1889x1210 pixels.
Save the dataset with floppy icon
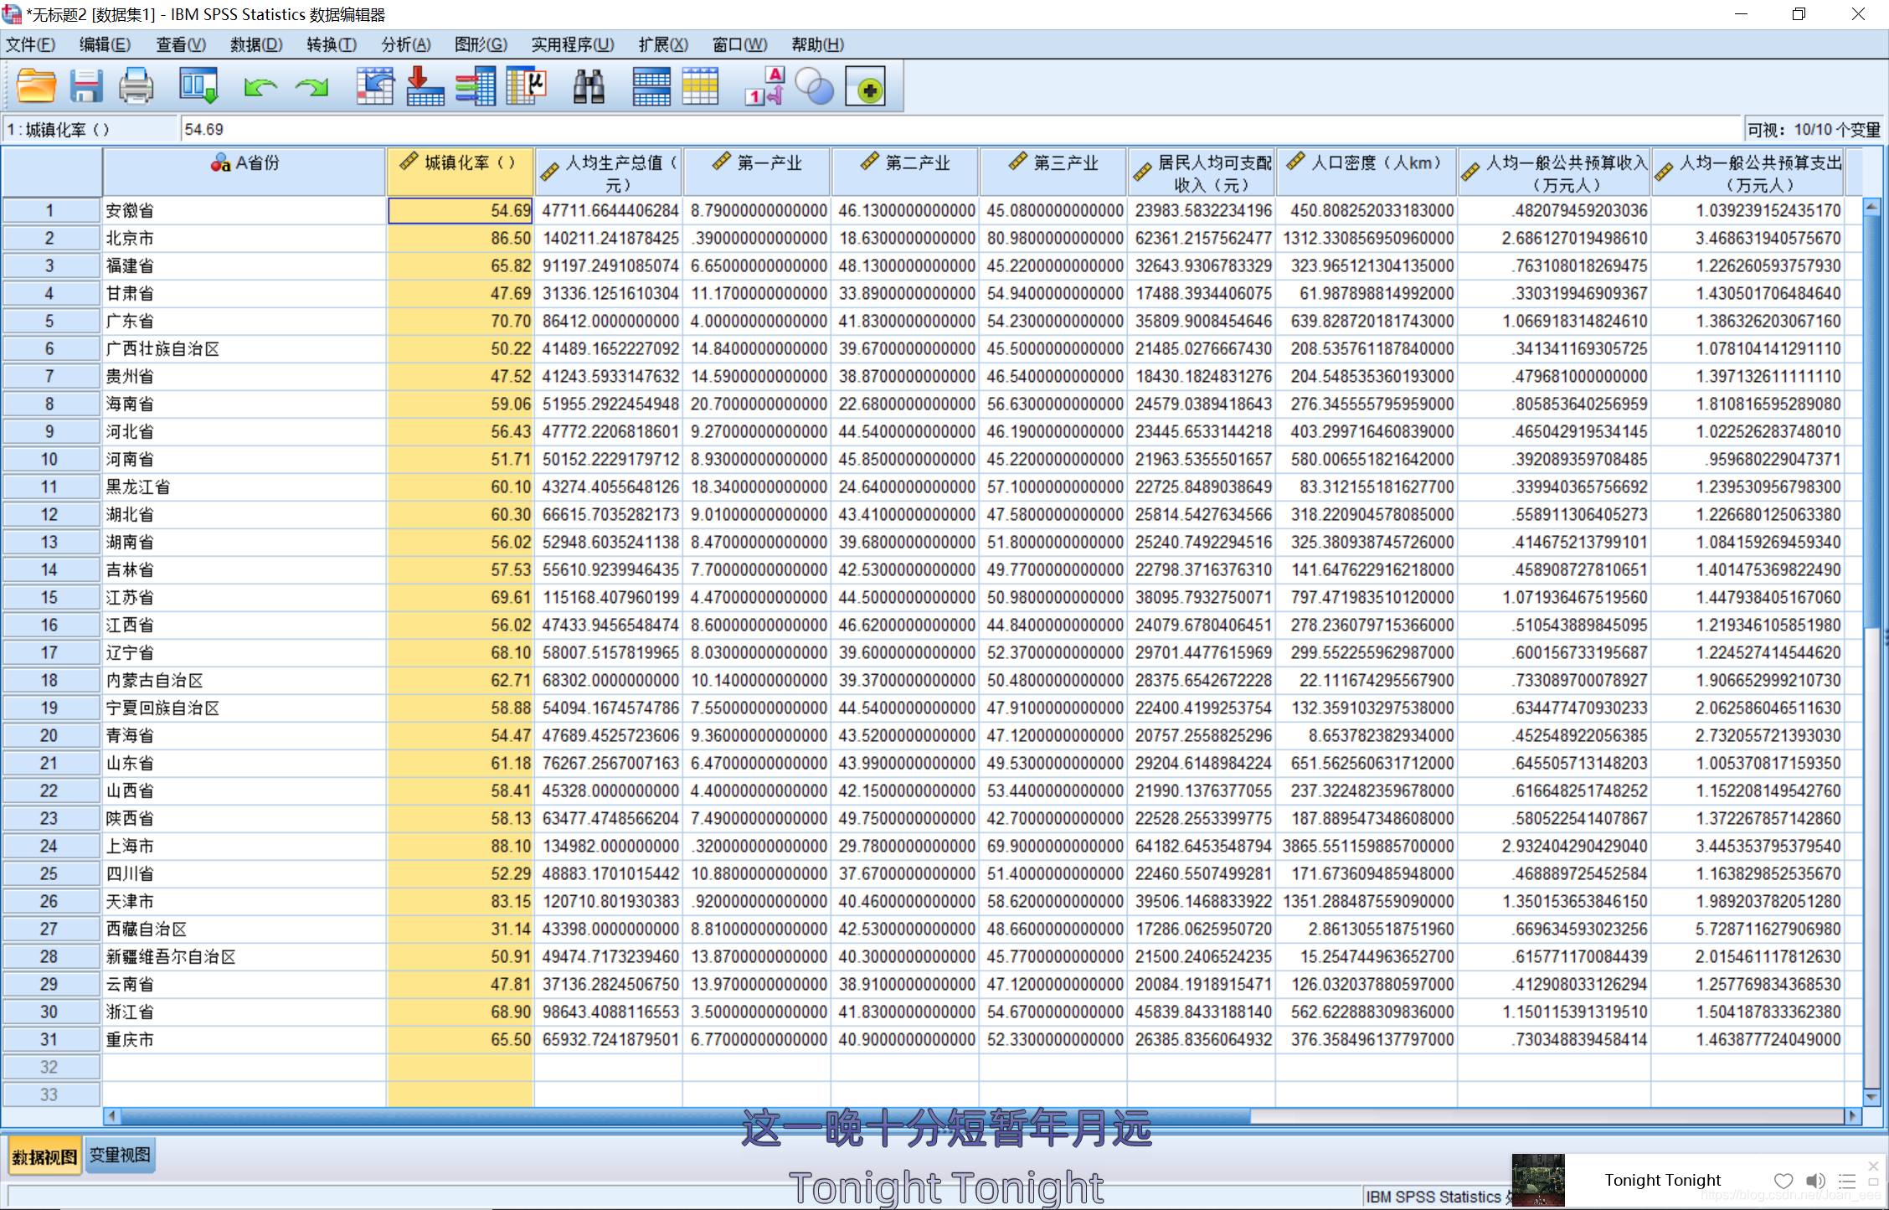coord(86,87)
